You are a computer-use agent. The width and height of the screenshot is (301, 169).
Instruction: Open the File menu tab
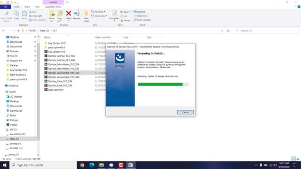tap(5, 7)
